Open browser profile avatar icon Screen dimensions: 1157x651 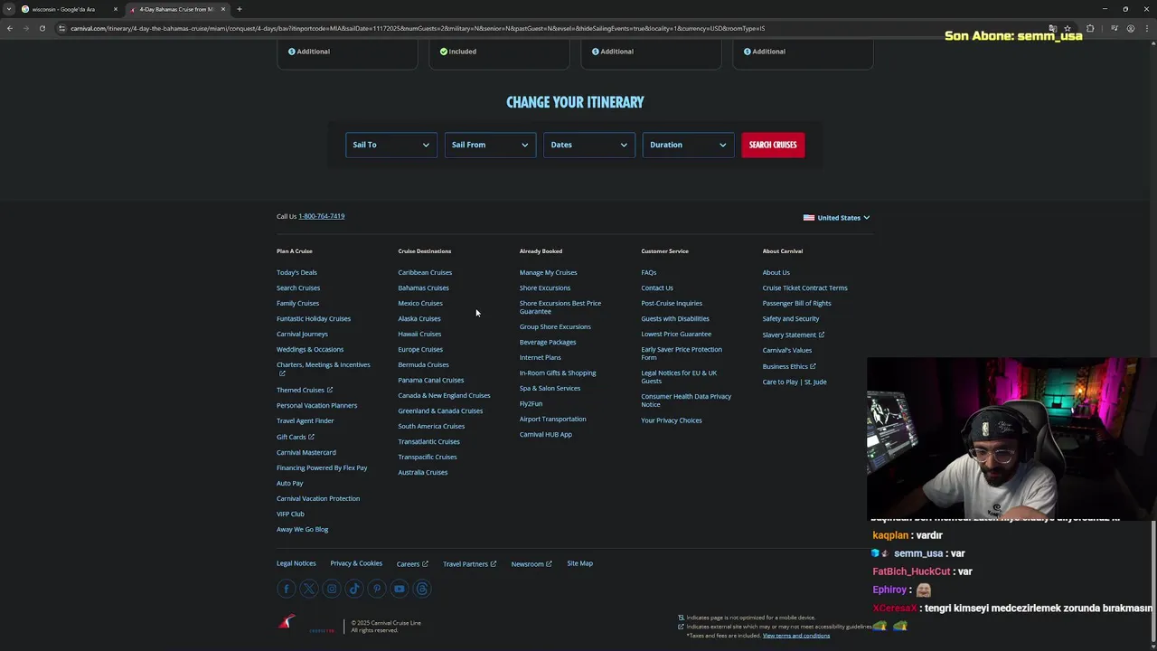[1130, 28]
